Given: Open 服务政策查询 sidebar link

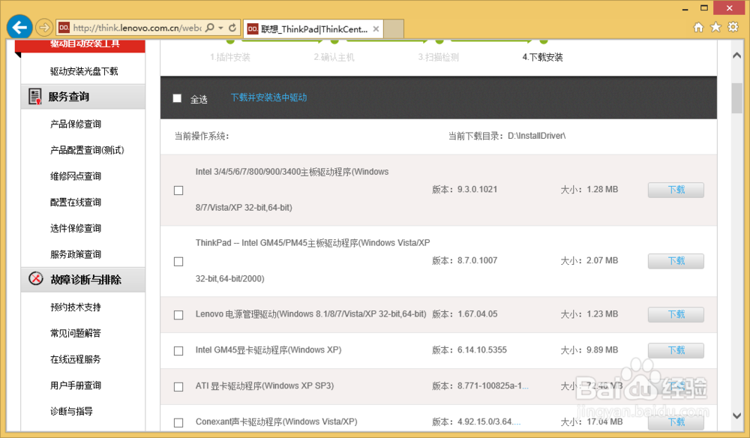Looking at the screenshot, I should (76, 254).
